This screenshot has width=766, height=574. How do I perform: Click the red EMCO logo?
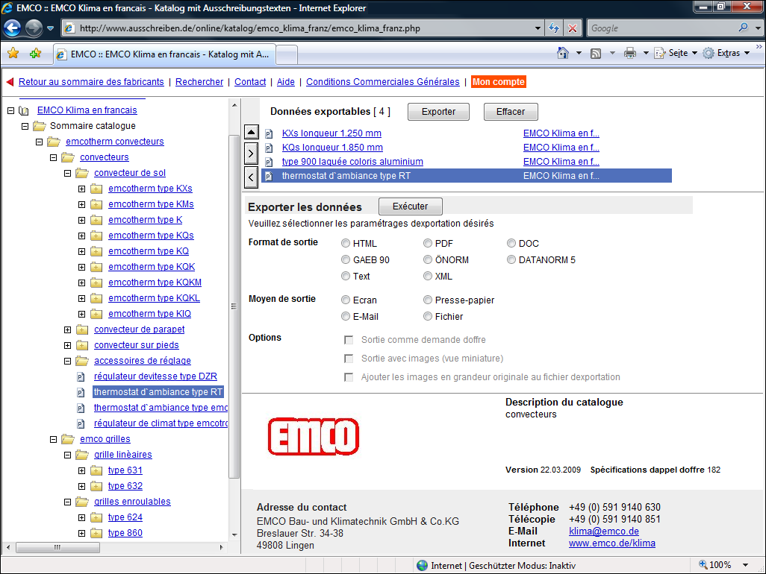click(x=314, y=435)
